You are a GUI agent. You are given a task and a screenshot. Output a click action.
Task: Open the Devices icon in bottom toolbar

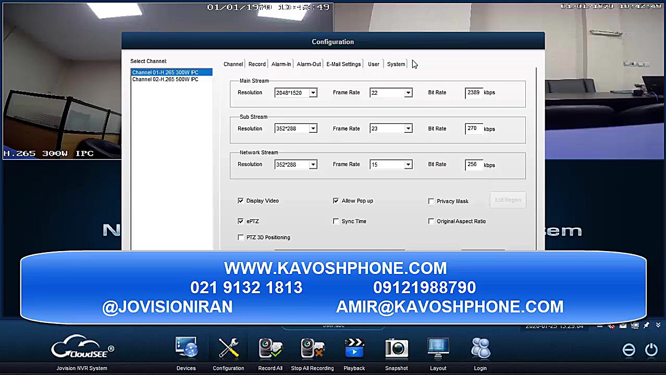point(186,348)
